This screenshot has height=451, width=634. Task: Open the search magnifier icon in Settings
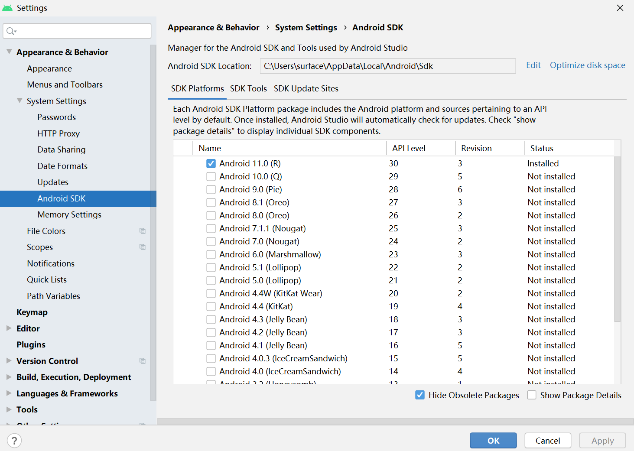10,31
